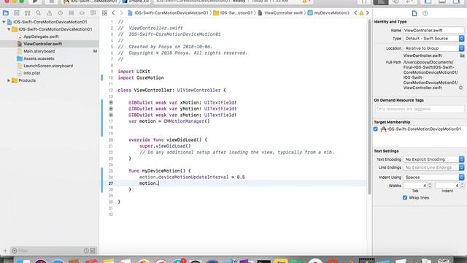This screenshot has width=467, height=263.
Task: Show the Quick Help inspector
Action: (425, 13)
